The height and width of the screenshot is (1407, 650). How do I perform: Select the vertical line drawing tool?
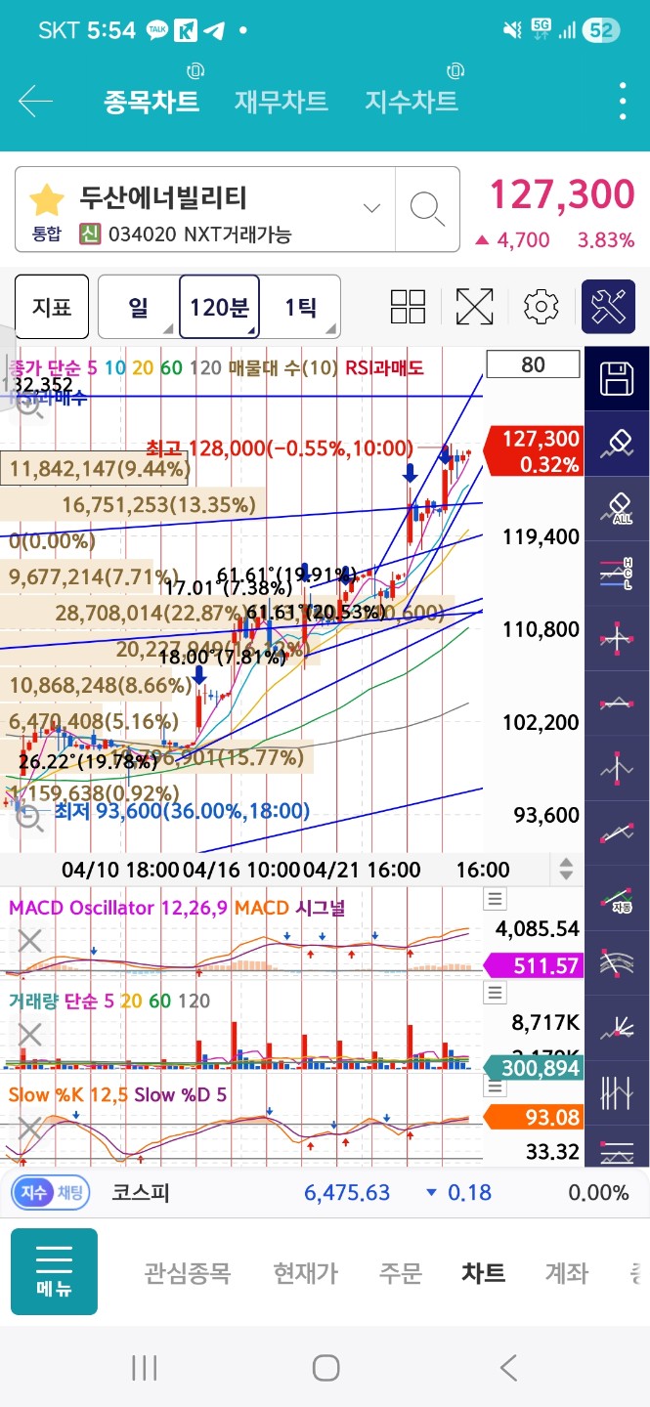coord(617,768)
